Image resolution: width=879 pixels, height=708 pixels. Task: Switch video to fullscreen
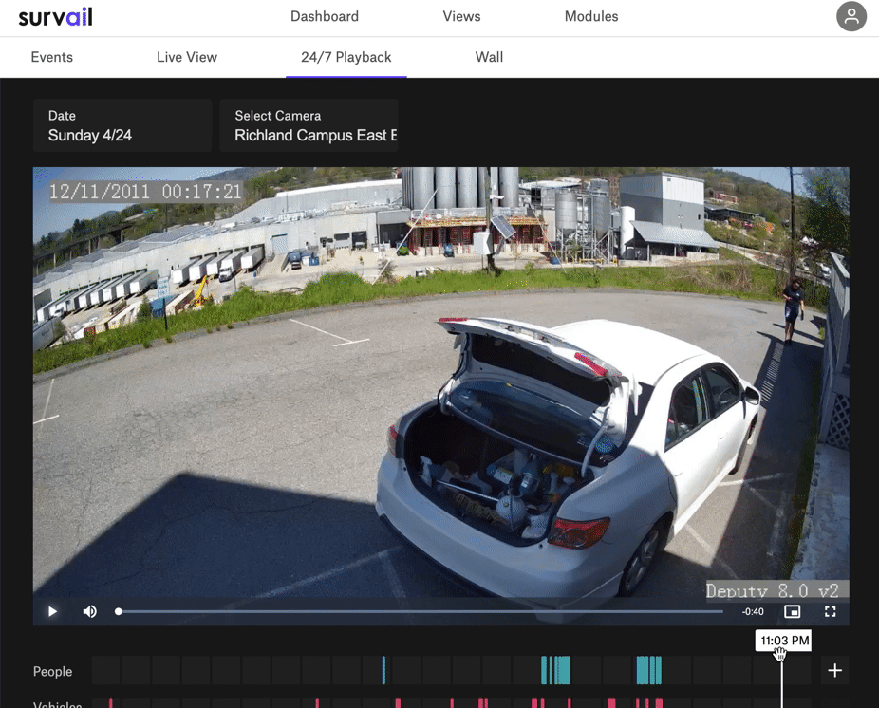(831, 611)
